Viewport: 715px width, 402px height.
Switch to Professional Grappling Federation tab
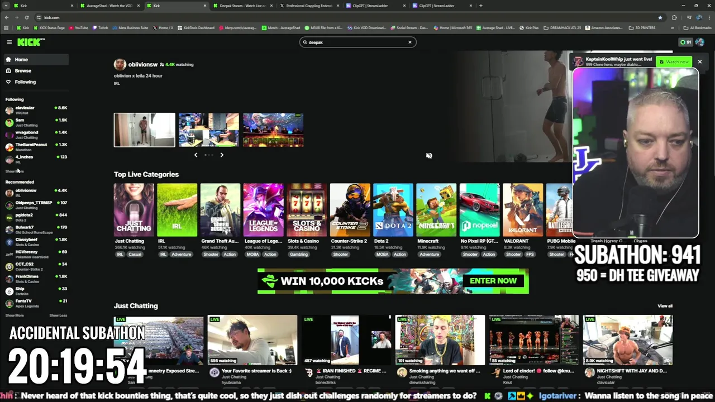click(x=309, y=6)
